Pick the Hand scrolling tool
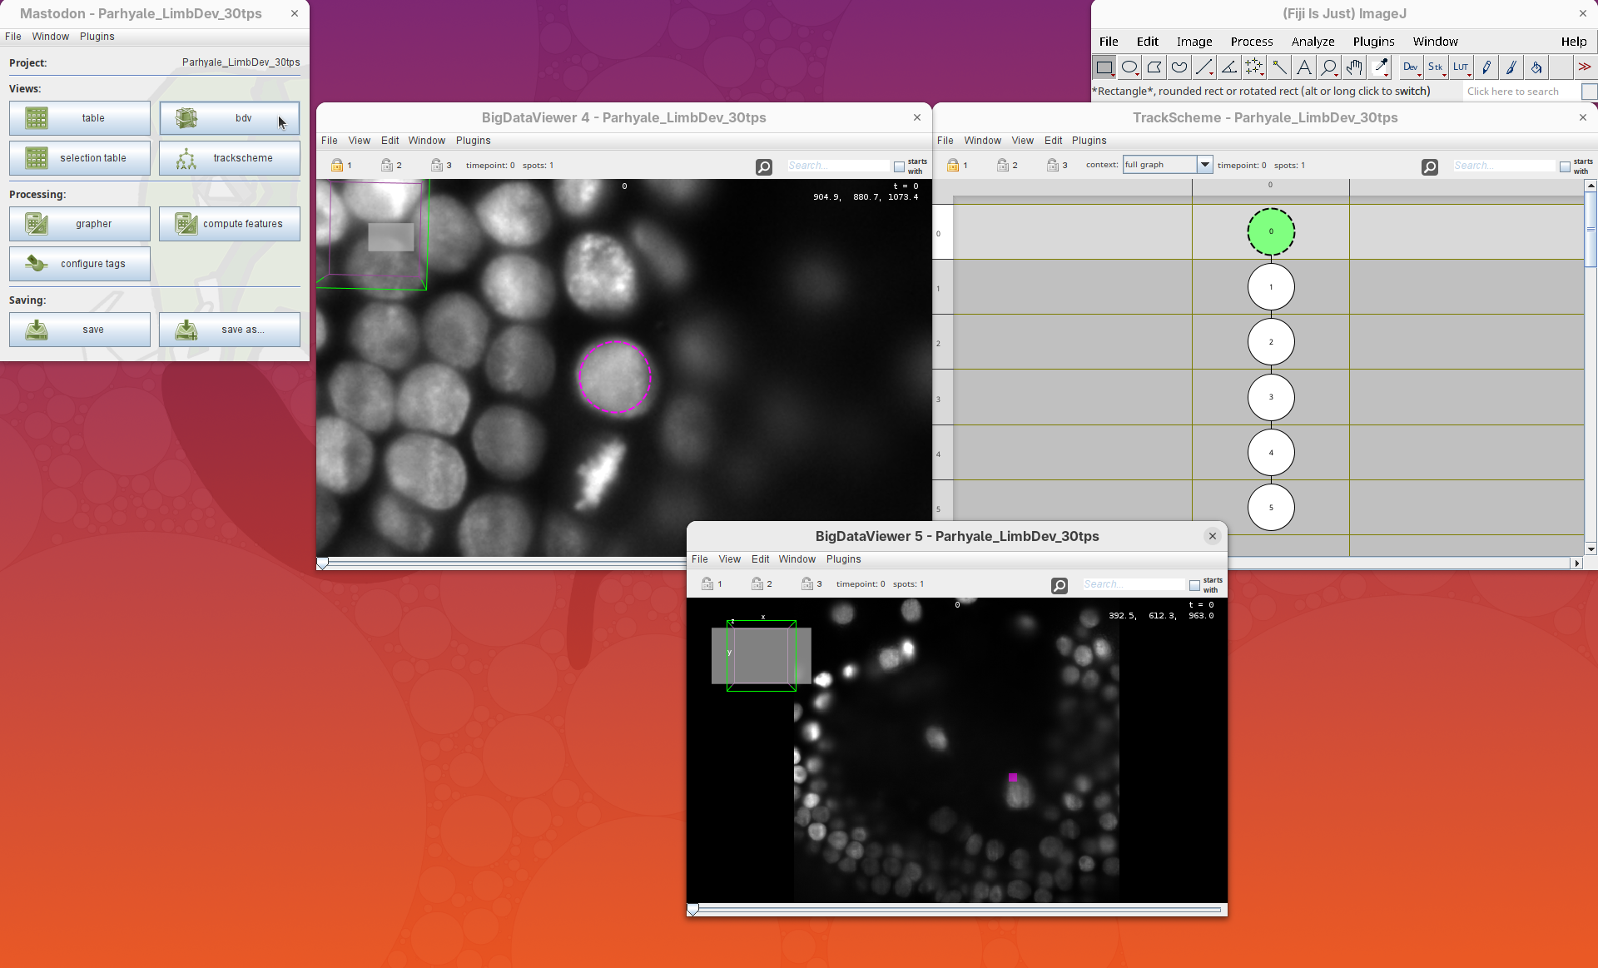 point(1354,67)
